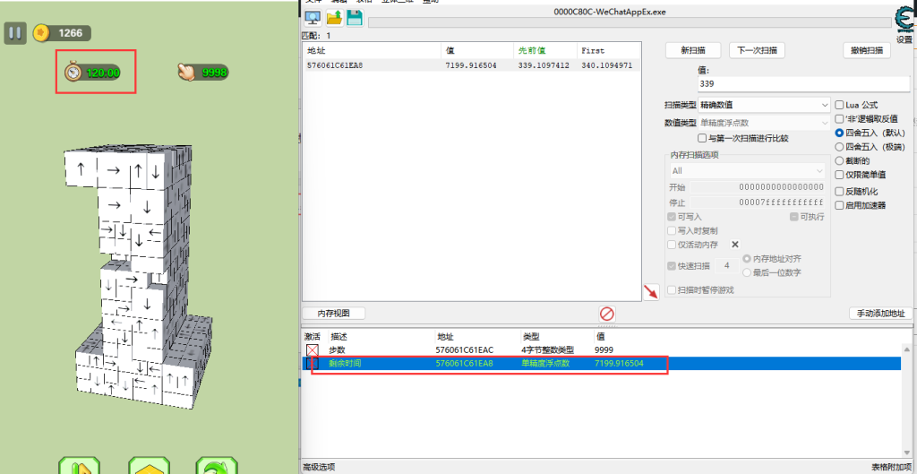Enable the 反随机化 checkbox
The image size is (917, 474).
[840, 192]
